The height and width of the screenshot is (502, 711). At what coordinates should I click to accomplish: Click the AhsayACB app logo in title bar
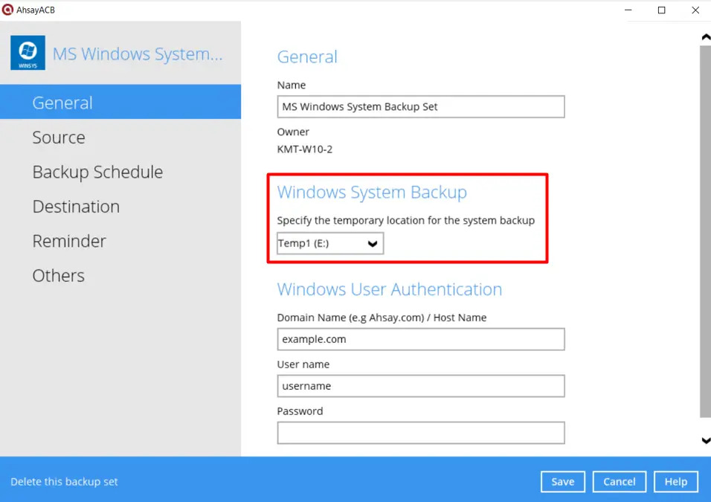click(8, 10)
